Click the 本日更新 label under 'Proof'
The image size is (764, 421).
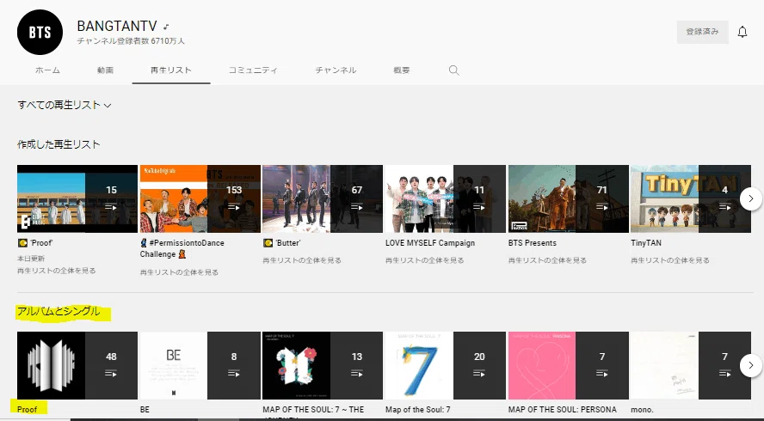31,259
